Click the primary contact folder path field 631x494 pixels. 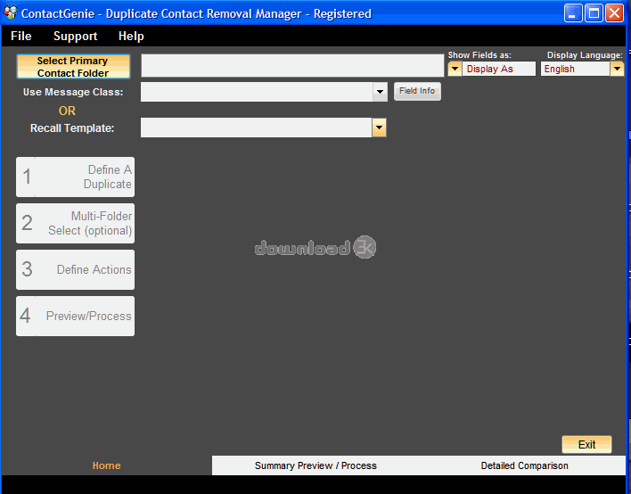tap(292, 66)
